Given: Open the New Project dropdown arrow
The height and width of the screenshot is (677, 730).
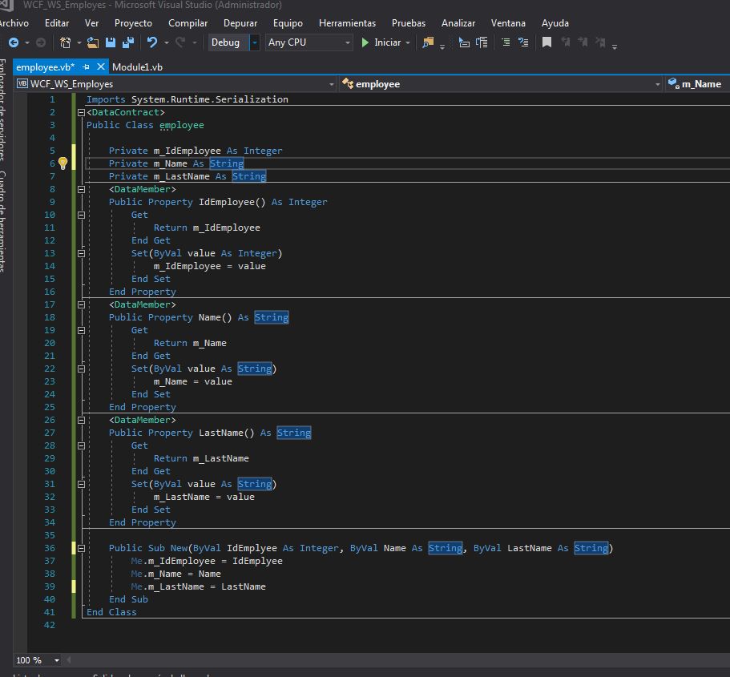Looking at the screenshot, I should (x=79, y=42).
